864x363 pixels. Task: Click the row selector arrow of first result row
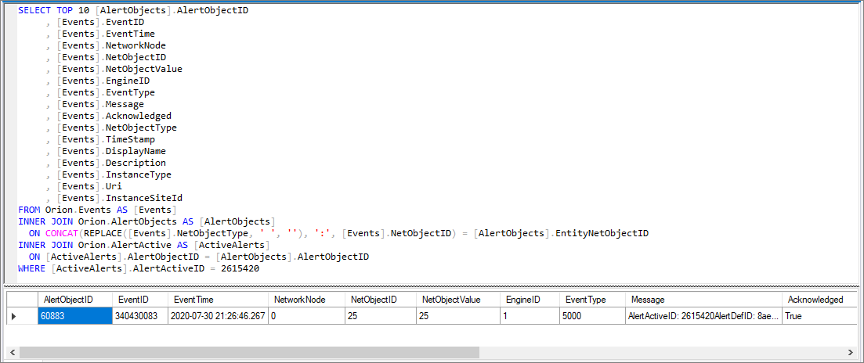pos(22,316)
